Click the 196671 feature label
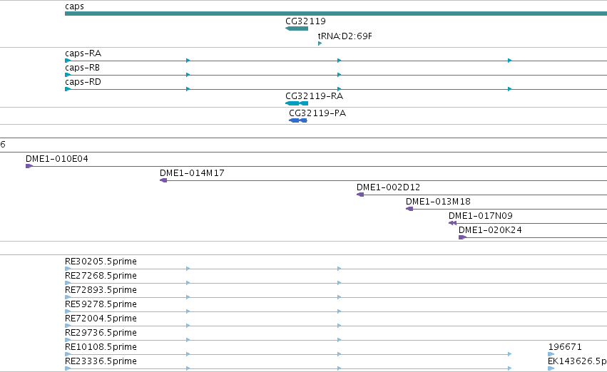Image resolution: width=607 pixels, height=372 pixels. (x=565, y=347)
